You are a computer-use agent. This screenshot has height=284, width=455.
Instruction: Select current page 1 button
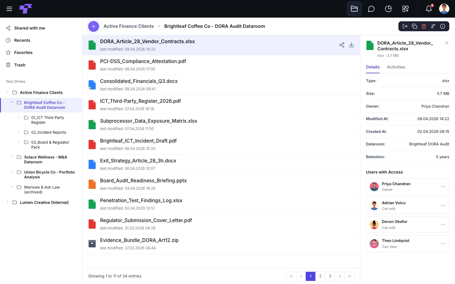311,276
